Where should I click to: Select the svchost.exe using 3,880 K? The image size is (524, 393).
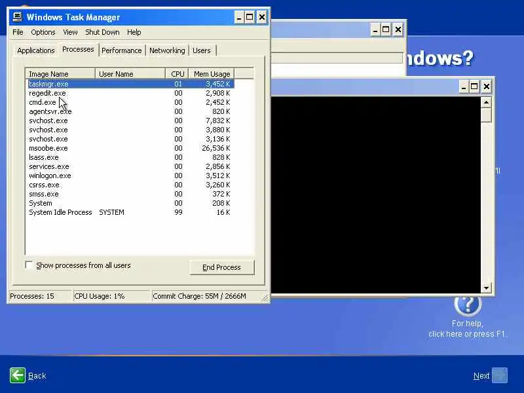tap(48, 130)
